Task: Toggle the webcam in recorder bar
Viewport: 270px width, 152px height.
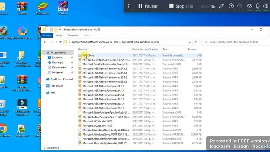Action: (249, 6)
